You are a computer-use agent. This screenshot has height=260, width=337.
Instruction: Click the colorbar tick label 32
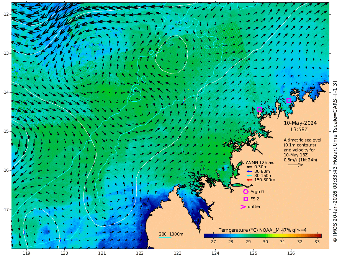(300, 242)
